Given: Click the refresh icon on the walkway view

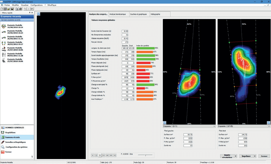Looking at the screenshot, I should [39, 14].
